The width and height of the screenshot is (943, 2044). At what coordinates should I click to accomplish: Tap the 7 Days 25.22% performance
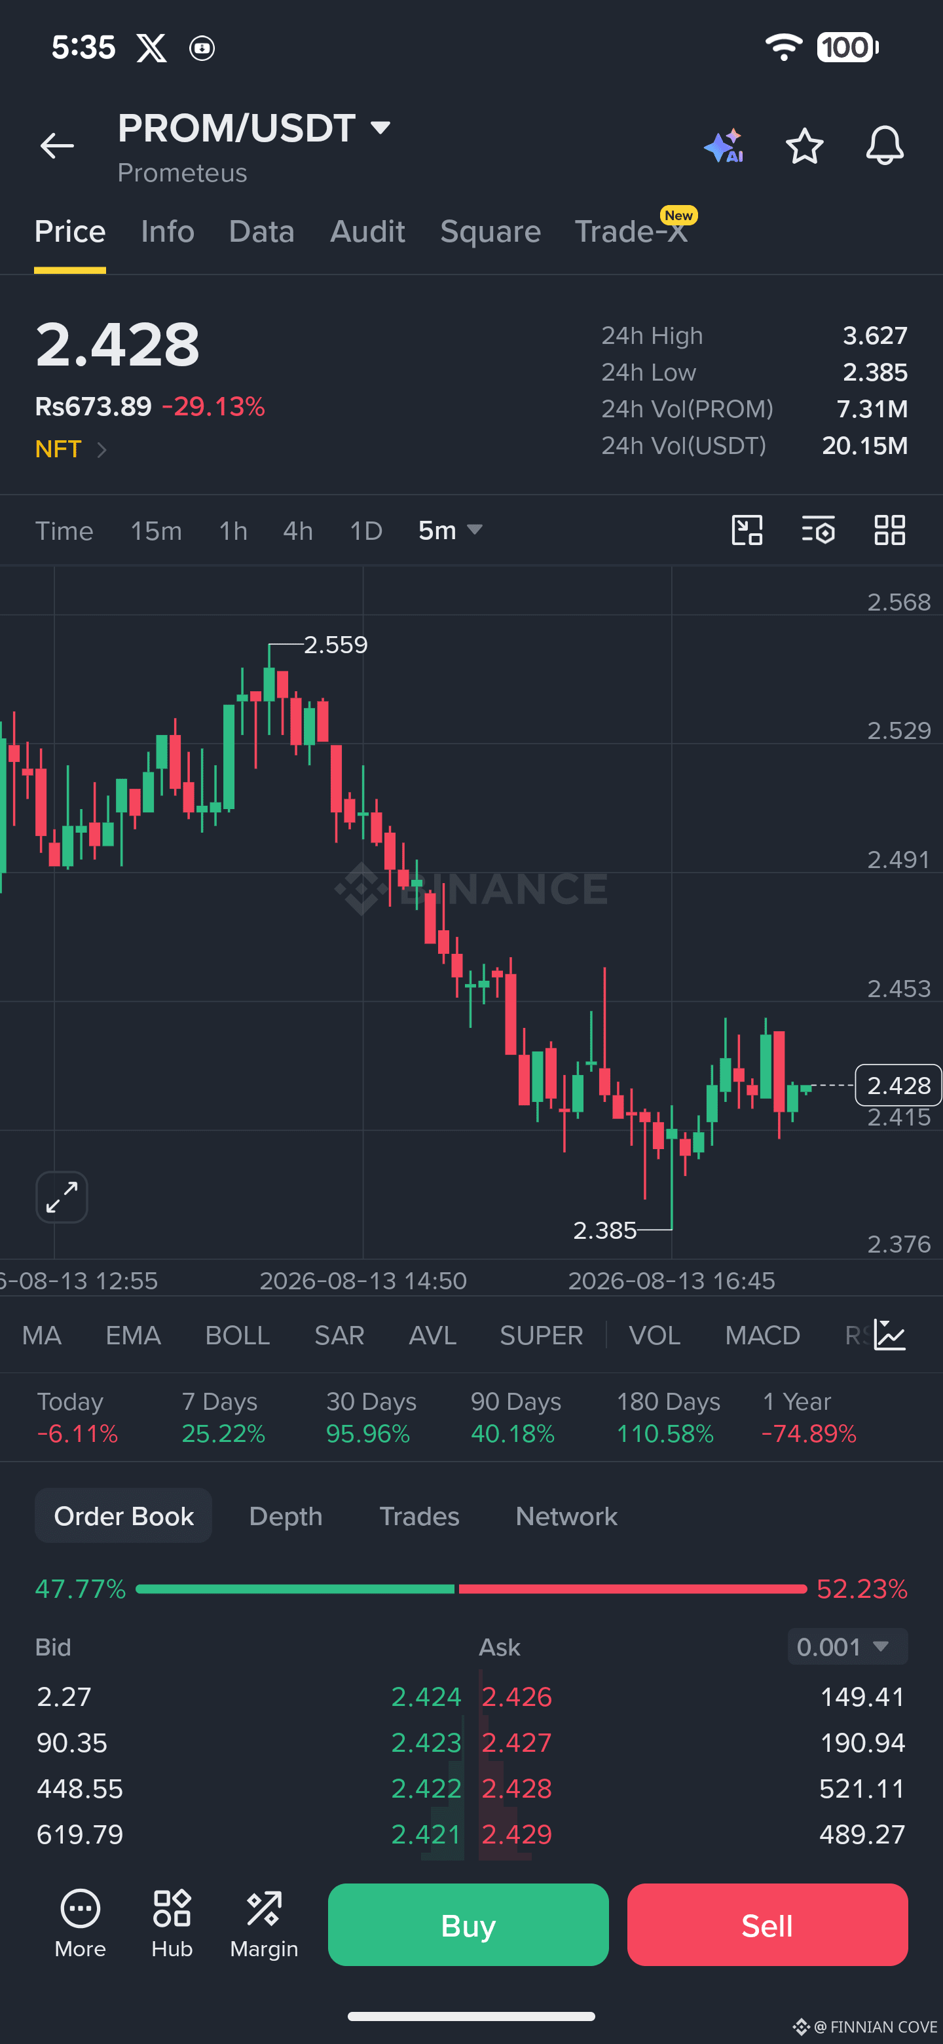(223, 1417)
